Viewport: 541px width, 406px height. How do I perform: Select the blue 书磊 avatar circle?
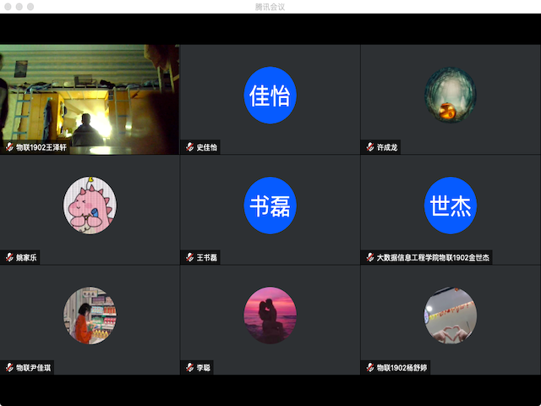pyautogui.click(x=270, y=206)
